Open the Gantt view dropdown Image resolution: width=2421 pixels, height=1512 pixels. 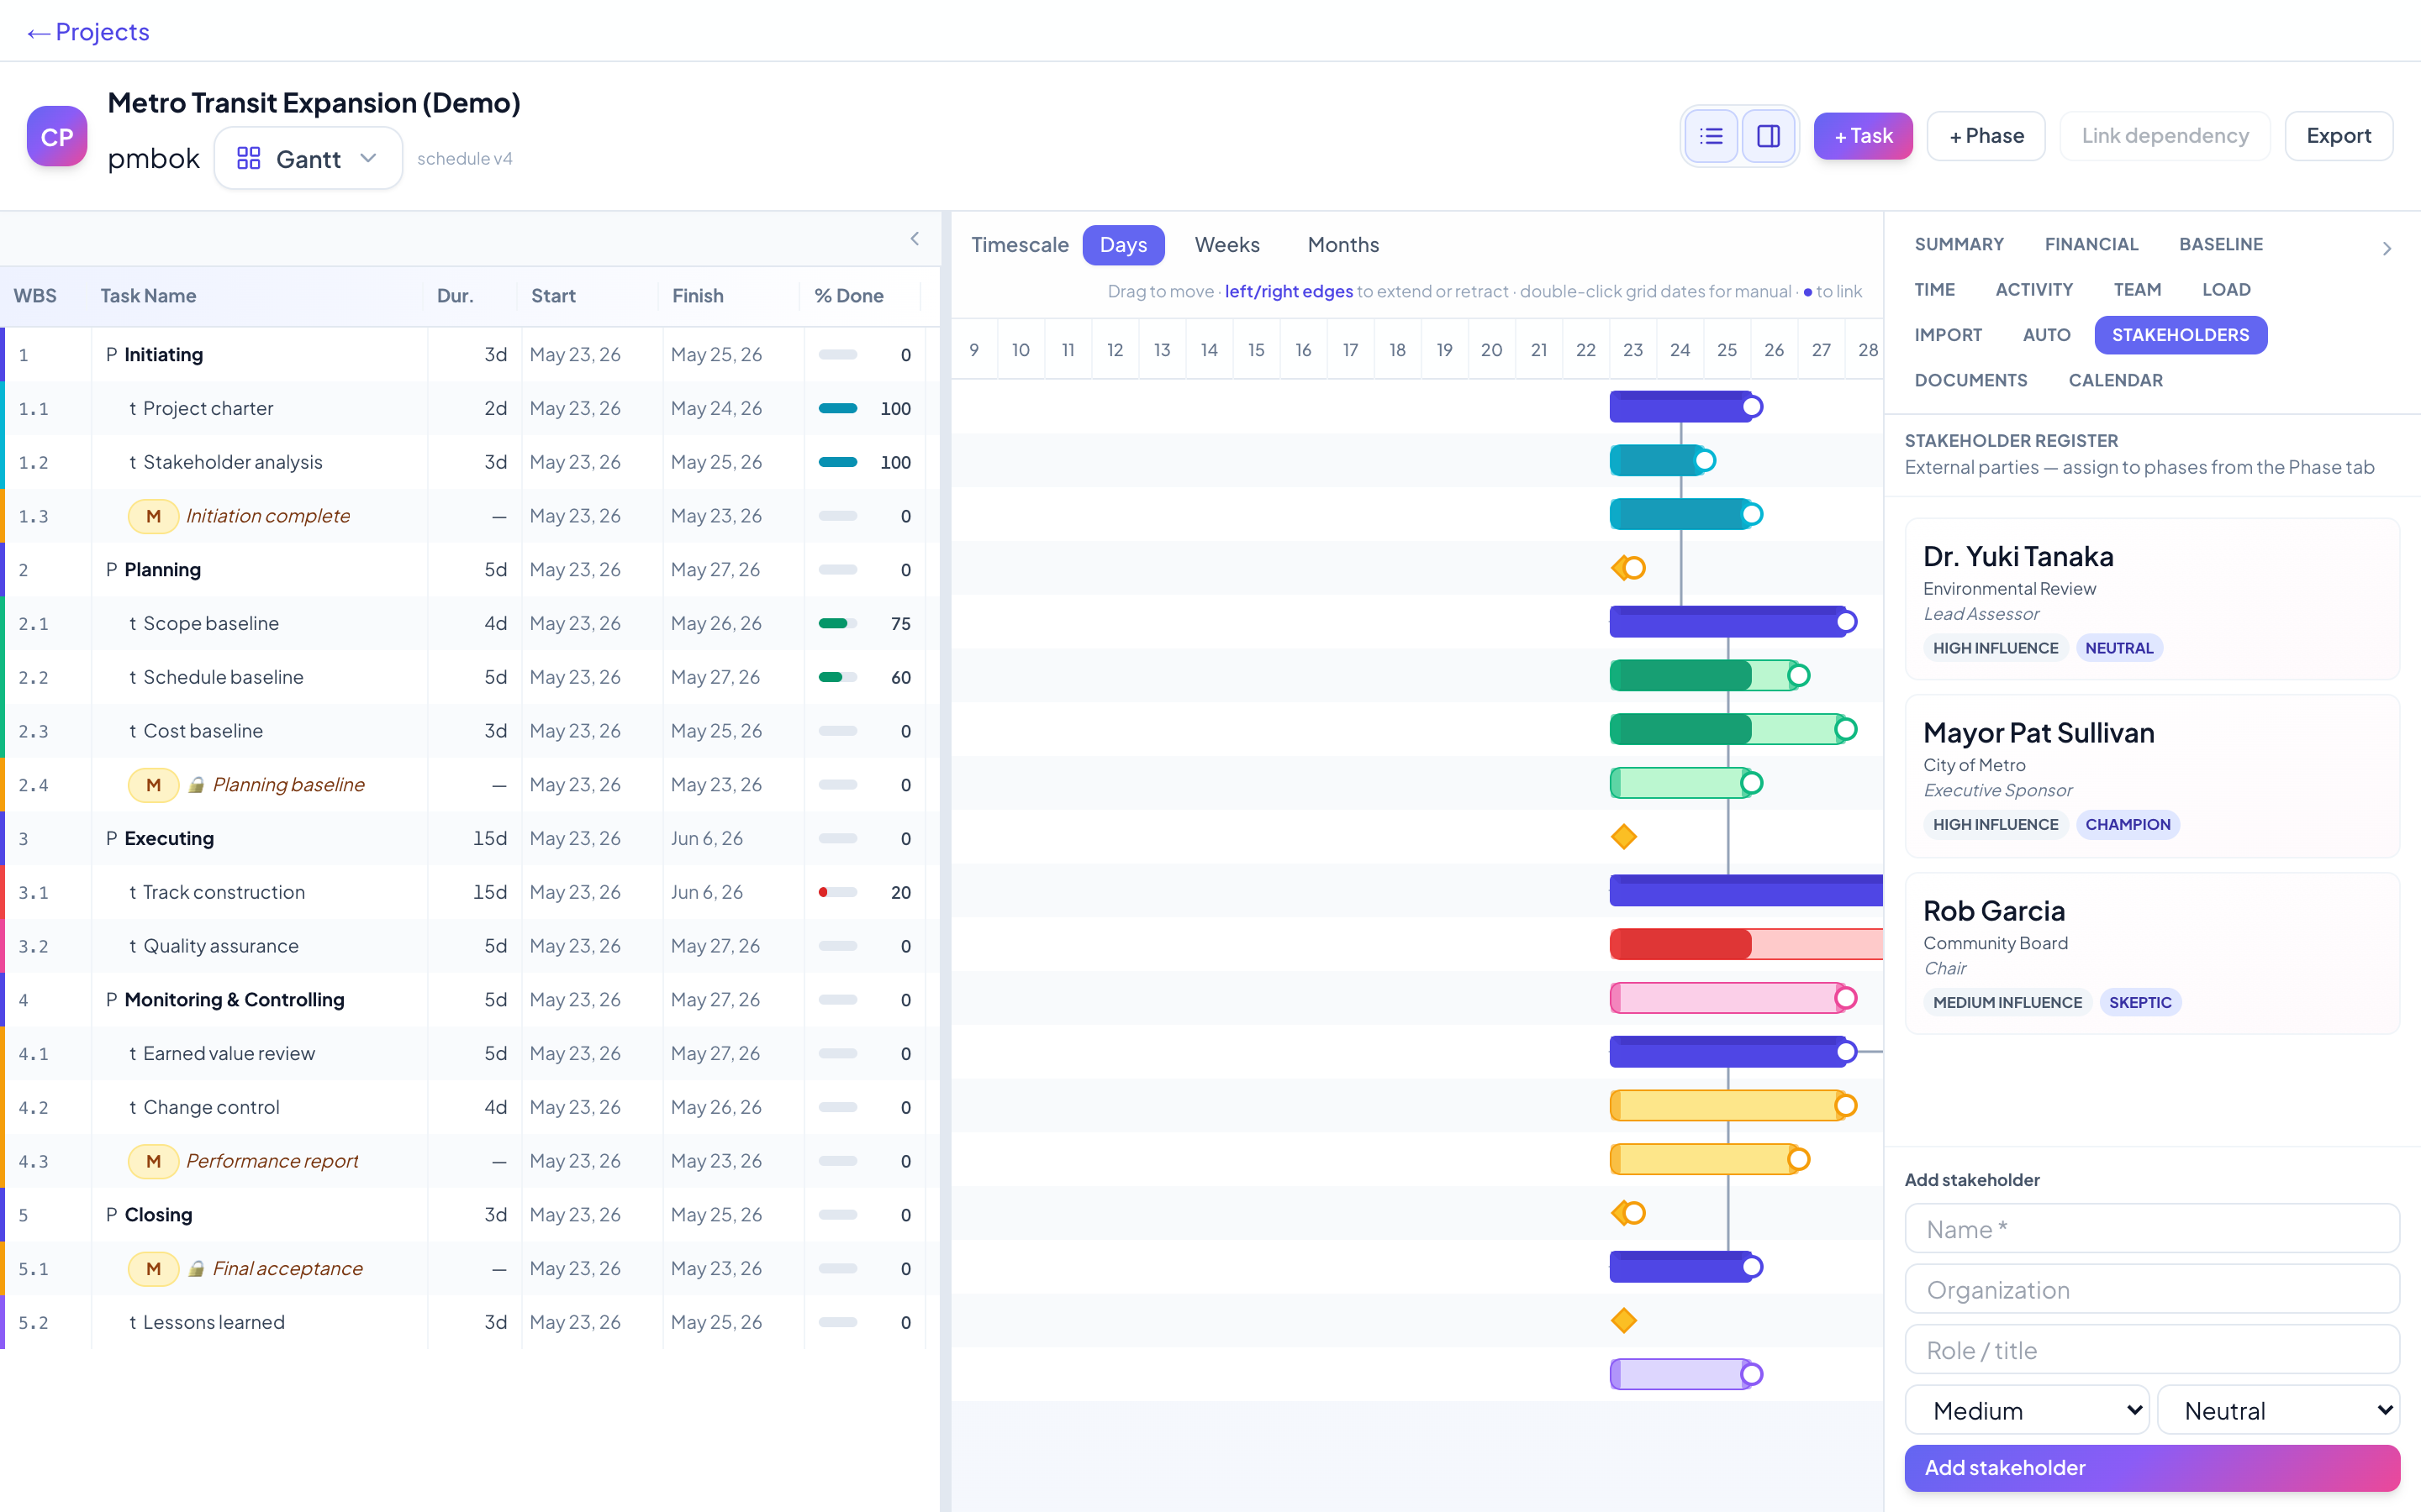[309, 158]
